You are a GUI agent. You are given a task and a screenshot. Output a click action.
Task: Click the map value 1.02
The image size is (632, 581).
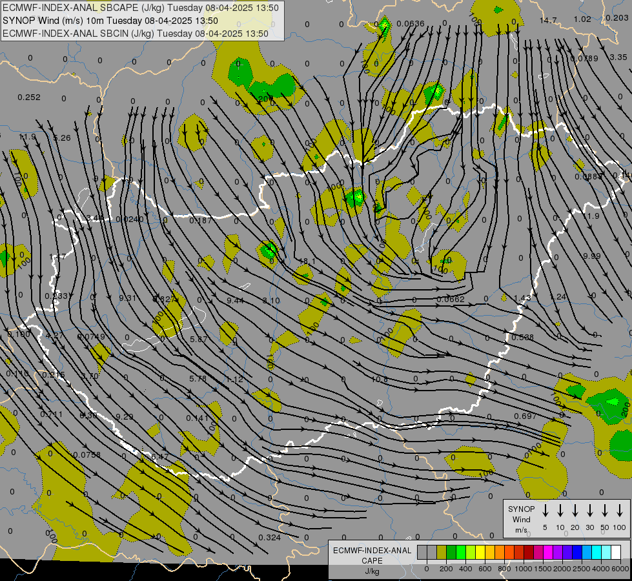(582, 19)
